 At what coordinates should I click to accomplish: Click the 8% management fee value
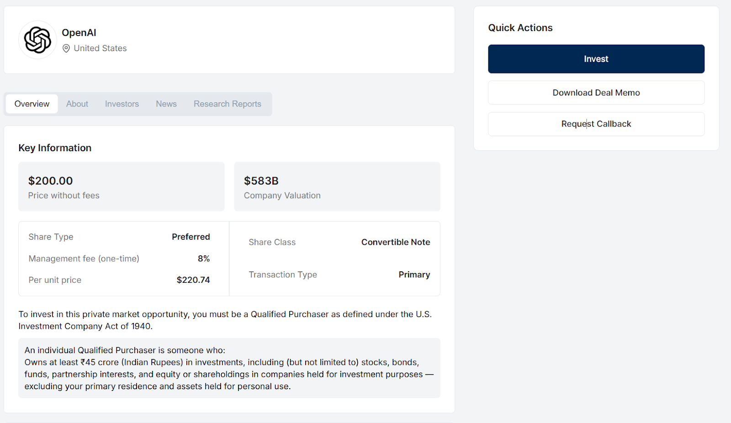coord(203,259)
